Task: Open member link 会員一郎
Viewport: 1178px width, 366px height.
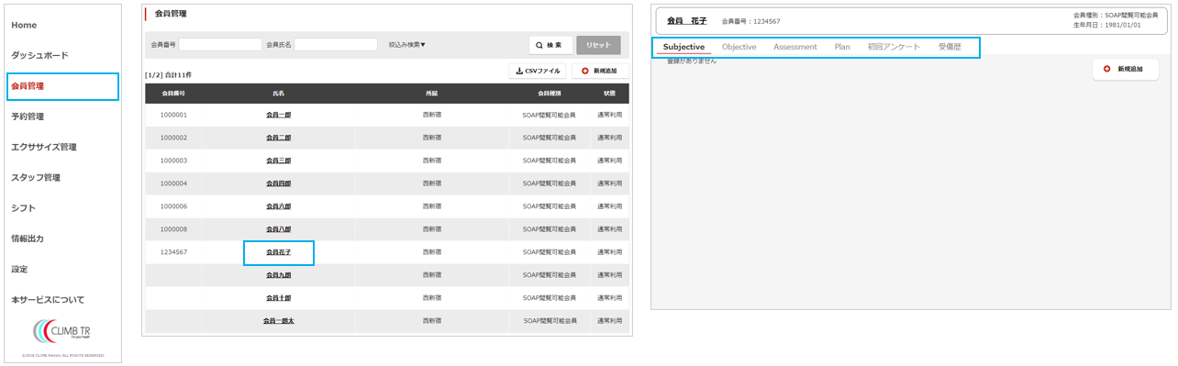Action: (278, 115)
